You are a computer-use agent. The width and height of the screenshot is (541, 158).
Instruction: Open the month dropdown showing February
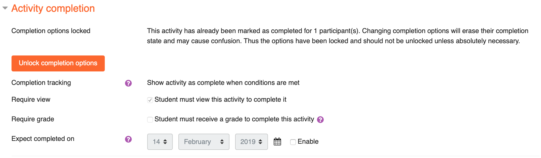coord(204,142)
